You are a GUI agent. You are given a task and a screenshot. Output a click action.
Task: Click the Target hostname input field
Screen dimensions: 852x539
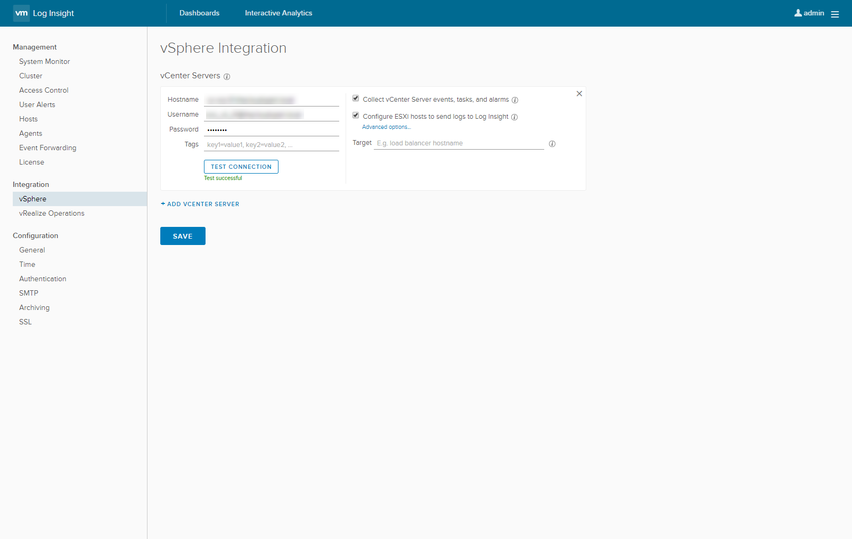click(458, 143)
